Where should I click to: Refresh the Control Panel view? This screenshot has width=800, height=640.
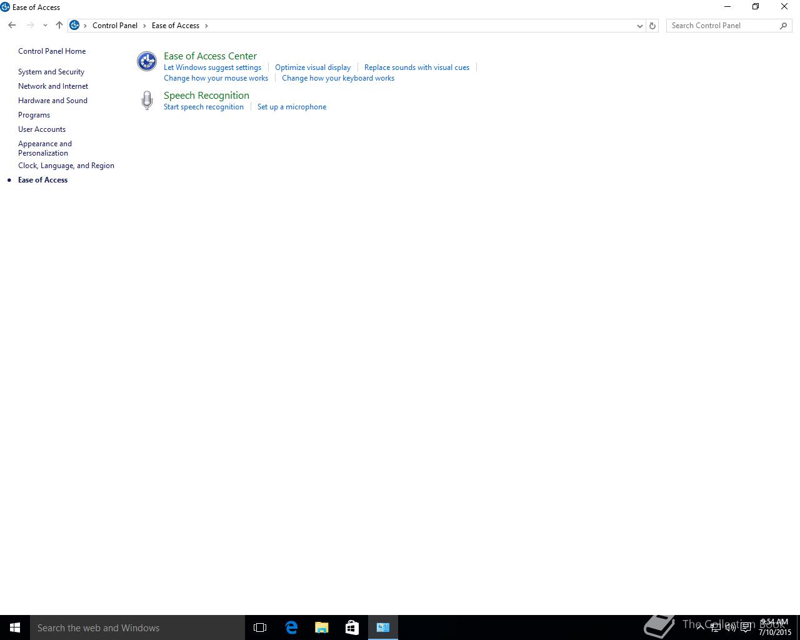pyautogui.click(x=652, y=26)
